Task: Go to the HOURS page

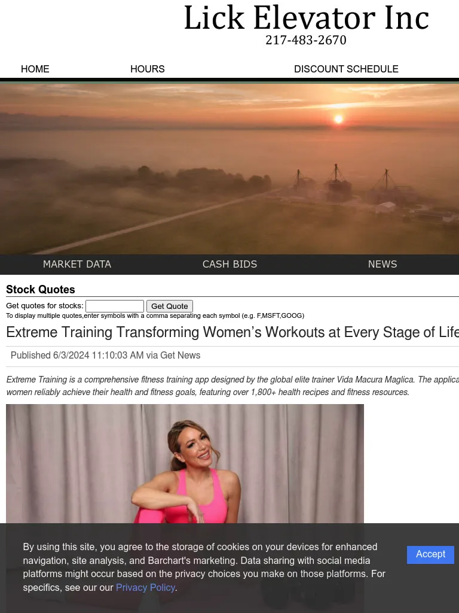Action: pyautogui.click(x=147, y=69)
